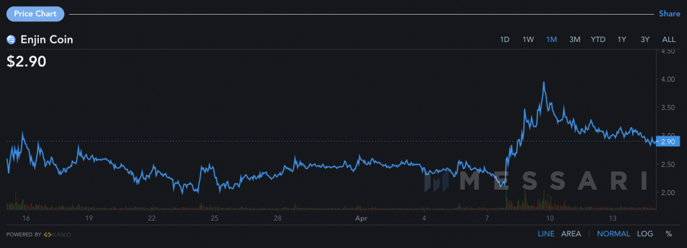Click the 2.00 y-axis label
The width and height of the screenshot is (687, 248).
[x=668, y=193]
